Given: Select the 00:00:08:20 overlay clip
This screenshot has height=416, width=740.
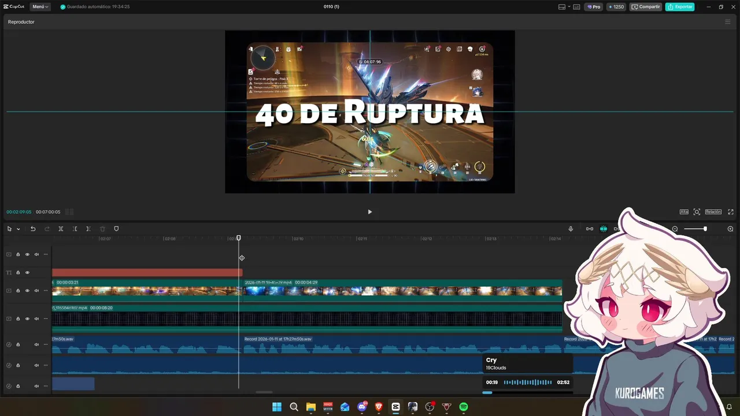Looking at the screenshot, I should click(x=307, y=318).
